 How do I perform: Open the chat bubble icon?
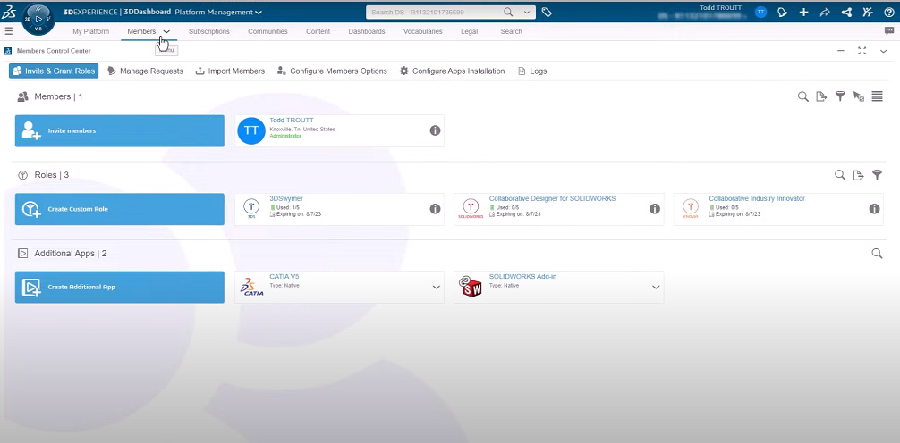(889, 31)
